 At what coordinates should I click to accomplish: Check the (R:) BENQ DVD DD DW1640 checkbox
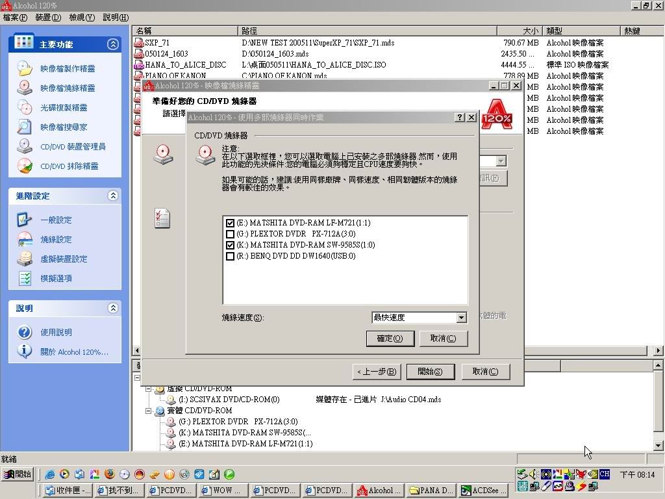[x=230, y=256]
